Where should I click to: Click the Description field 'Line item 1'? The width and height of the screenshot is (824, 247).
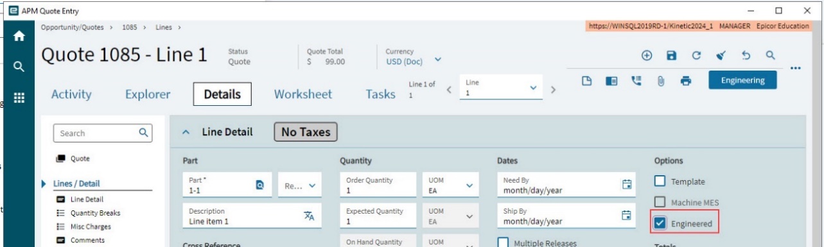252,216
